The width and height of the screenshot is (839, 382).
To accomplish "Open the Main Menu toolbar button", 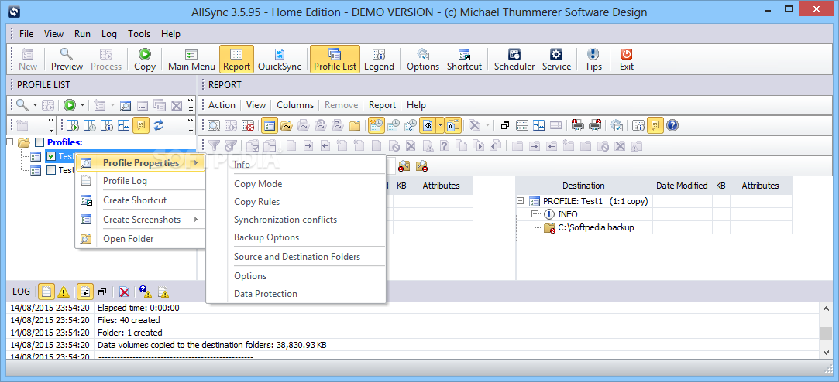I will [191, 60].
